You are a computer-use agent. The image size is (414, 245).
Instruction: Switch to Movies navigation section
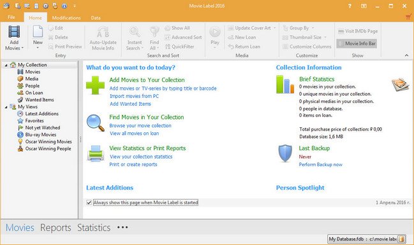coord(20,228)
